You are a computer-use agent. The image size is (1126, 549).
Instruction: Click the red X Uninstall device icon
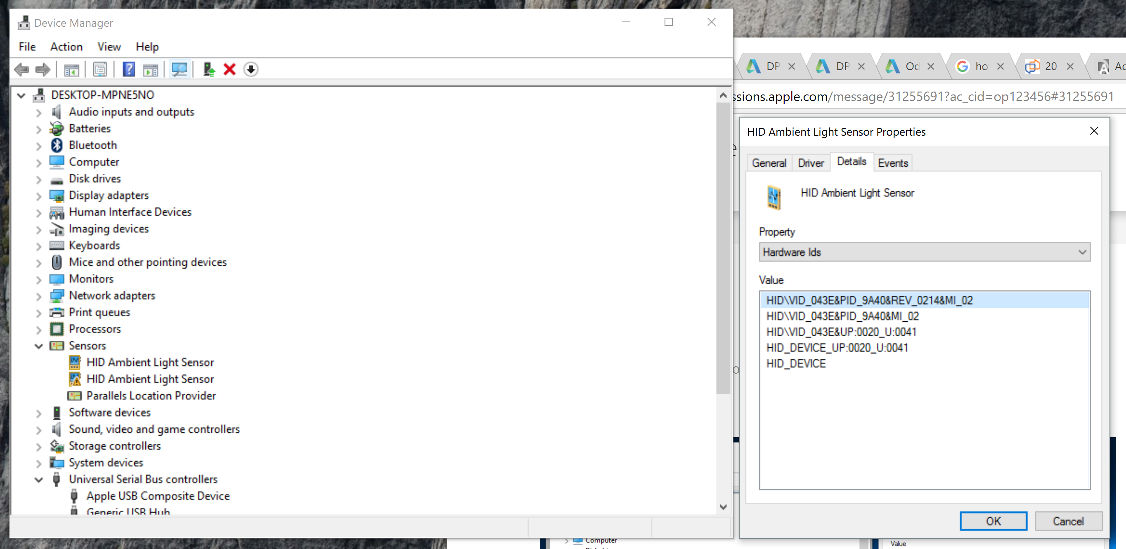(229, 69)
